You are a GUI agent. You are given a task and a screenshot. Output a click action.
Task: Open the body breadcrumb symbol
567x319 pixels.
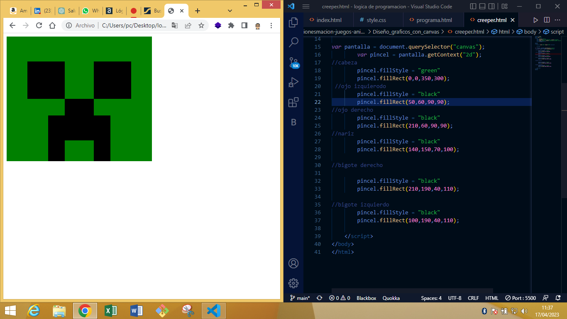pyautogui.click(x=526, y=32)
